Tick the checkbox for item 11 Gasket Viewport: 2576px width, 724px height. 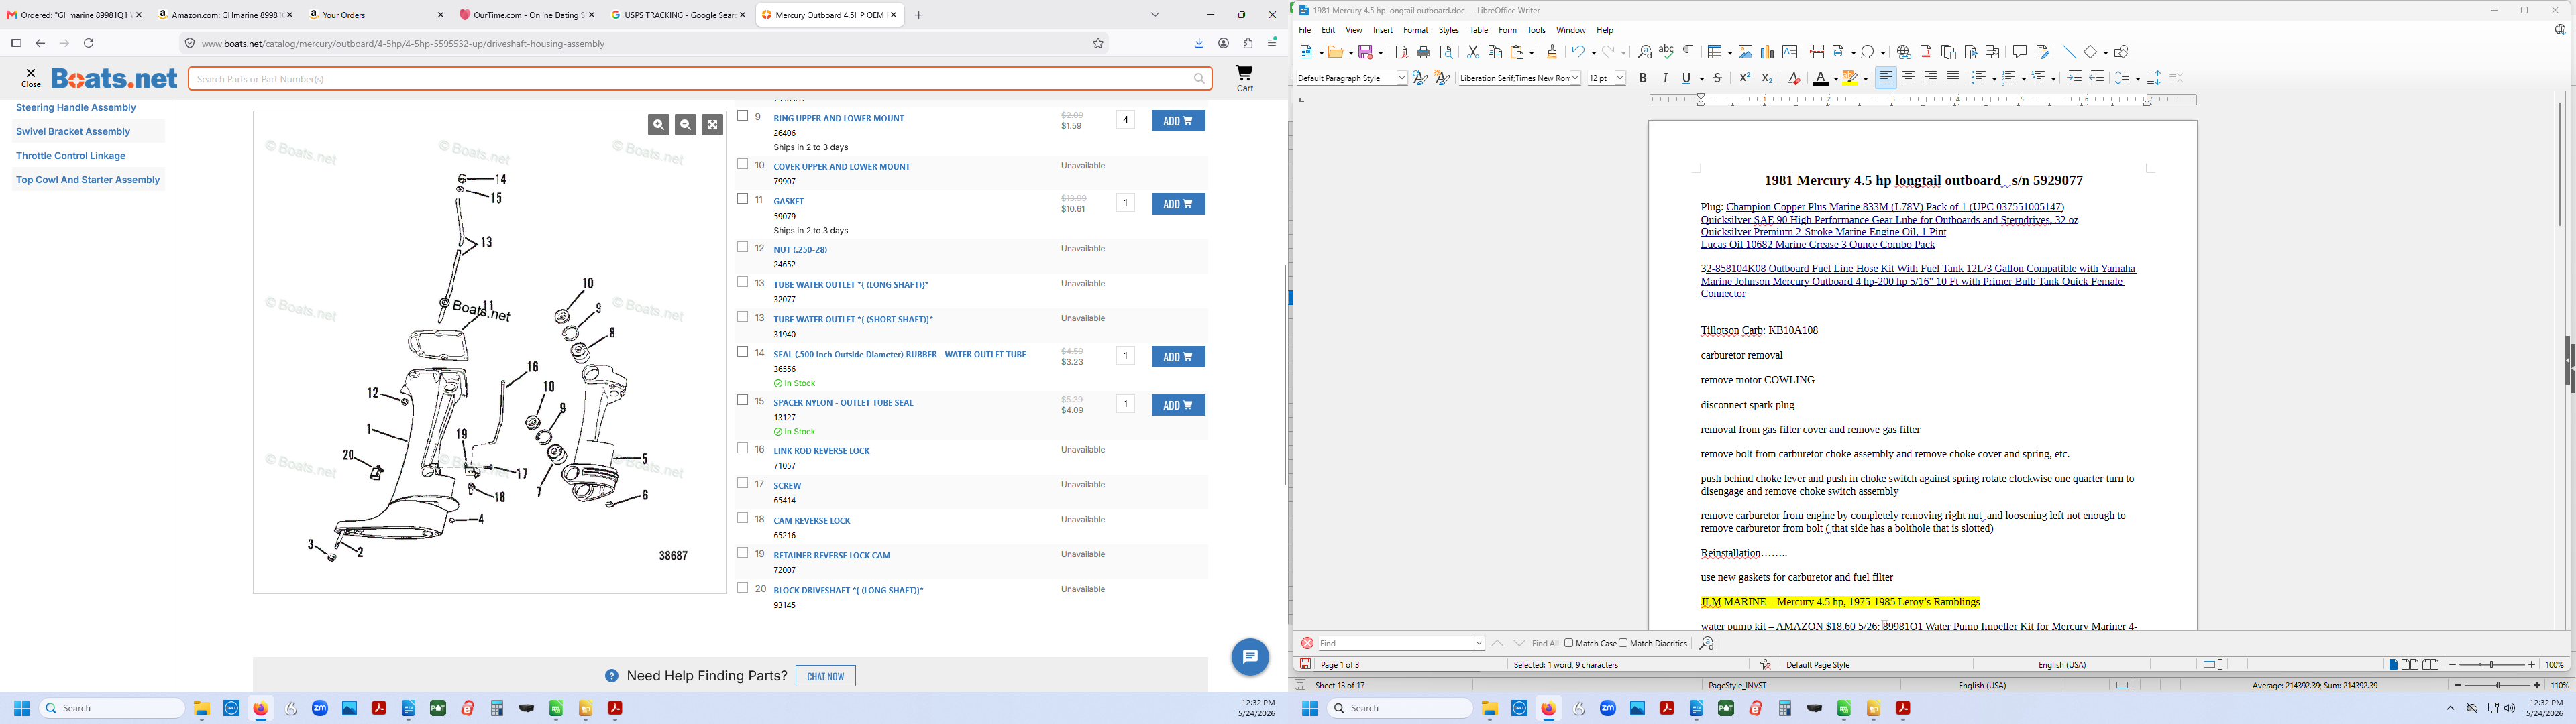pos(743,199)
